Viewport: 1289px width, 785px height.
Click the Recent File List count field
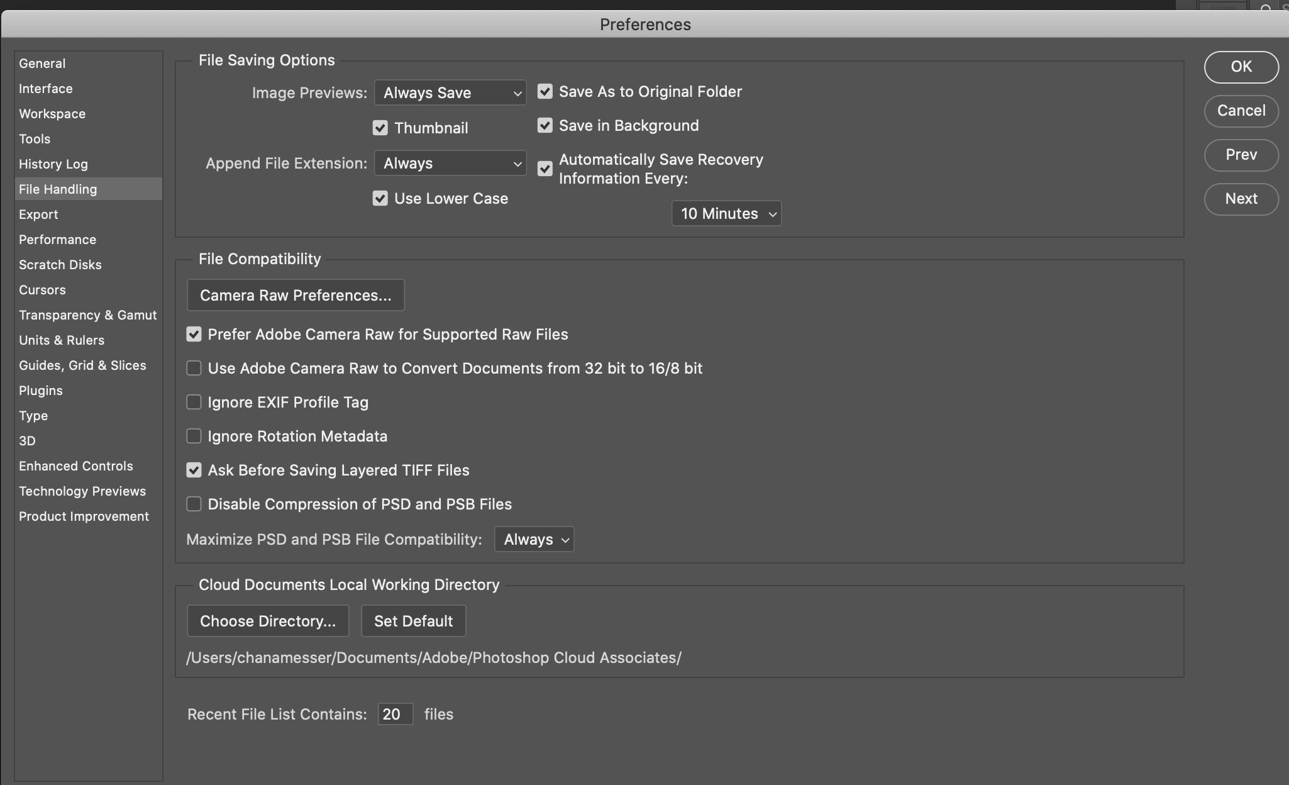click(395, 715)
